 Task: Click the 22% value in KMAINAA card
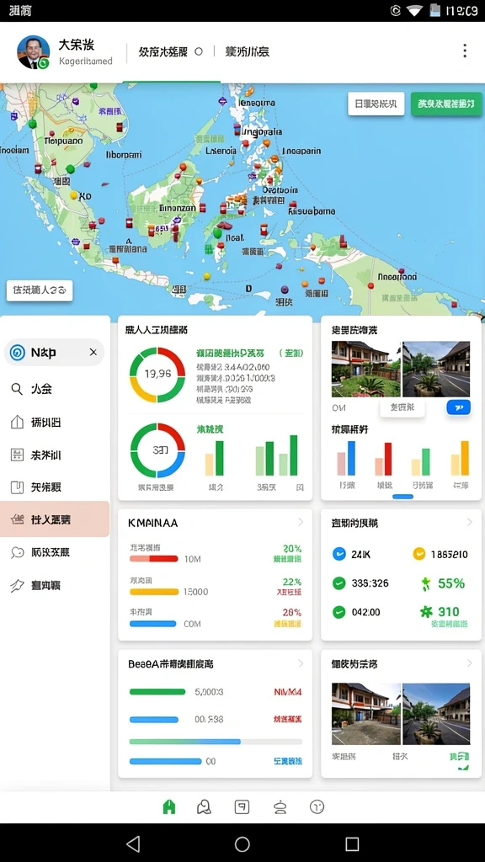click(292, 582)
